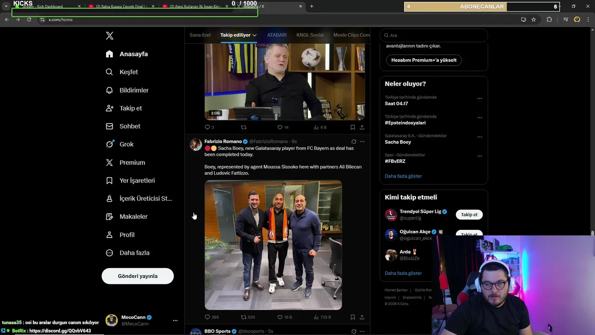Play the 1:08 video thumbnail
The image size is (595, 335).
point(284,82)
